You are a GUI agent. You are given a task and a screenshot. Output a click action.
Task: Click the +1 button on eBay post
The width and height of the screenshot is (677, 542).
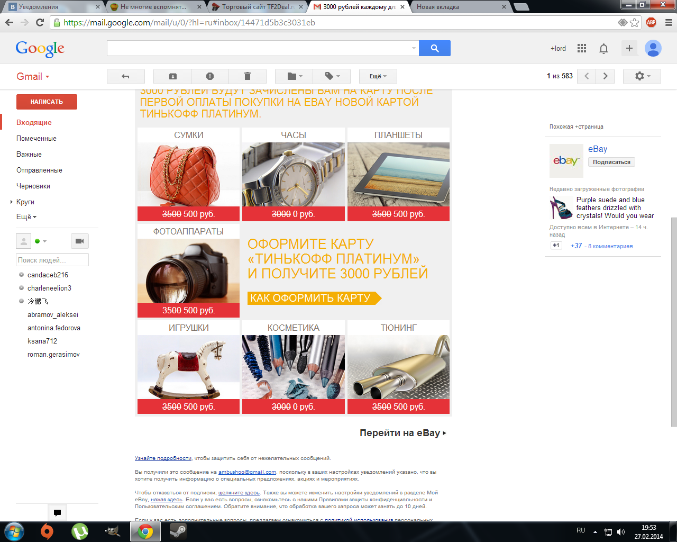[556, 246]
